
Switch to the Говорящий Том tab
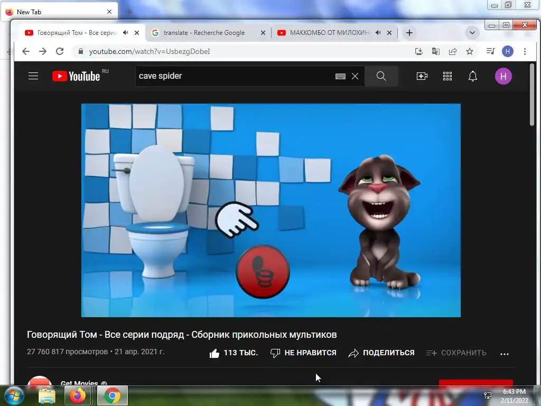77,33
